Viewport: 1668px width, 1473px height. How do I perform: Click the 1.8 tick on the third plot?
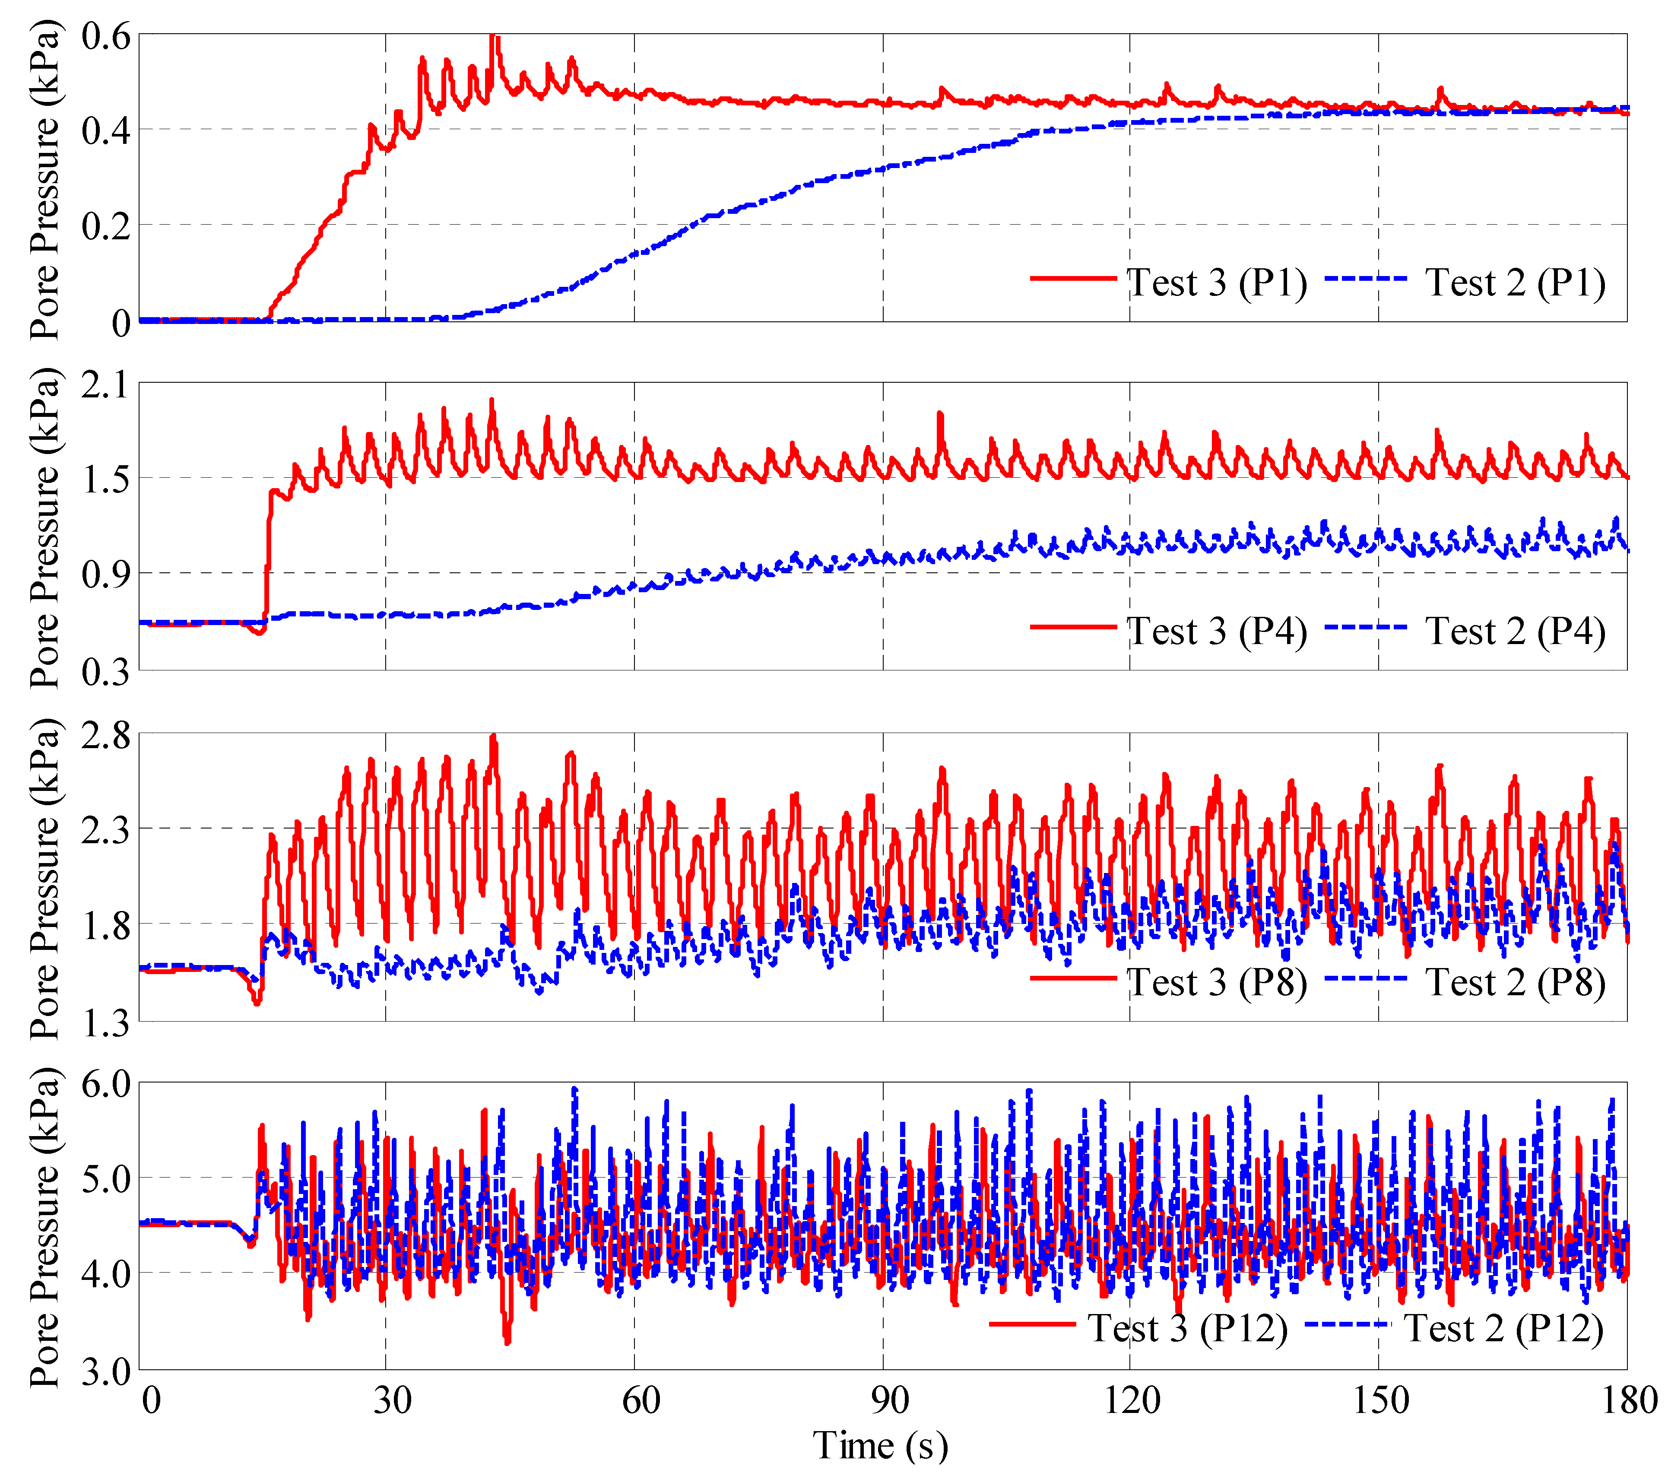point(106,926)
